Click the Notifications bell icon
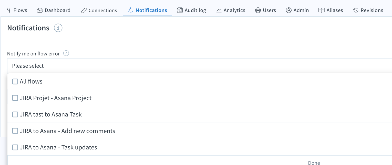 (131, 10)
